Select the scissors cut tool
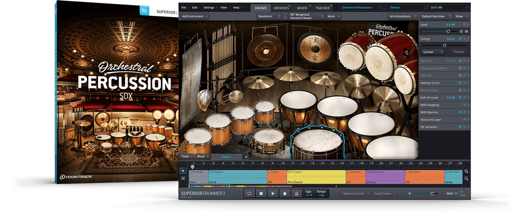The width and height of the screenshot is (525, 215). tap(183, 178)
